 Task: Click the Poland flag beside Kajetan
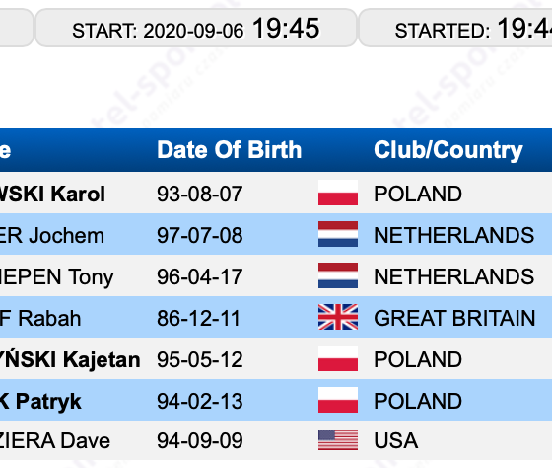click(338, 358)
